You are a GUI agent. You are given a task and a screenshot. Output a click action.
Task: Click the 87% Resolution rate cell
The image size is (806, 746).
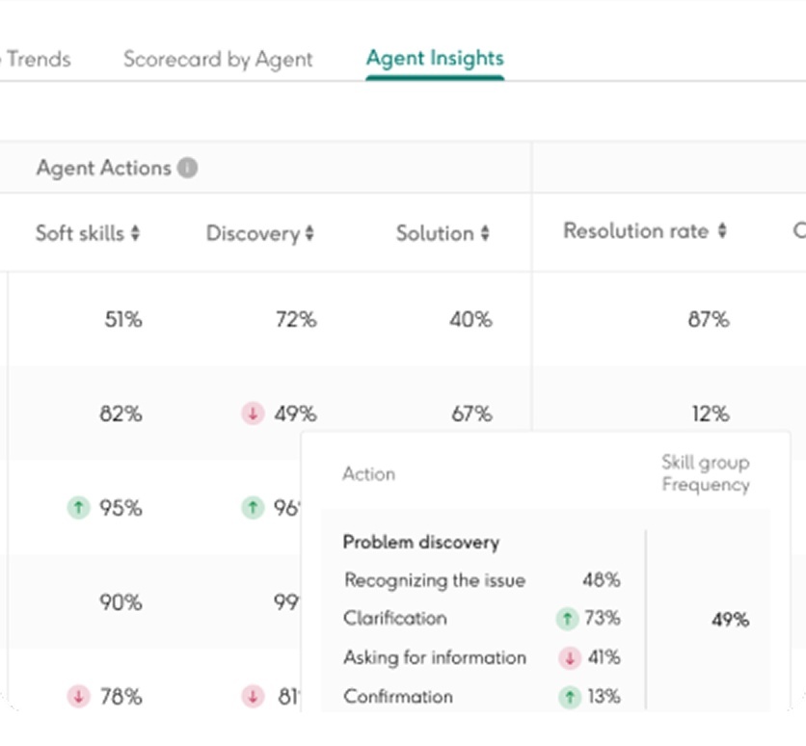click(708, 320)
